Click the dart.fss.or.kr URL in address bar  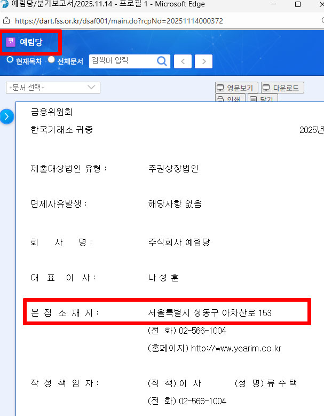tap(119, 21)
